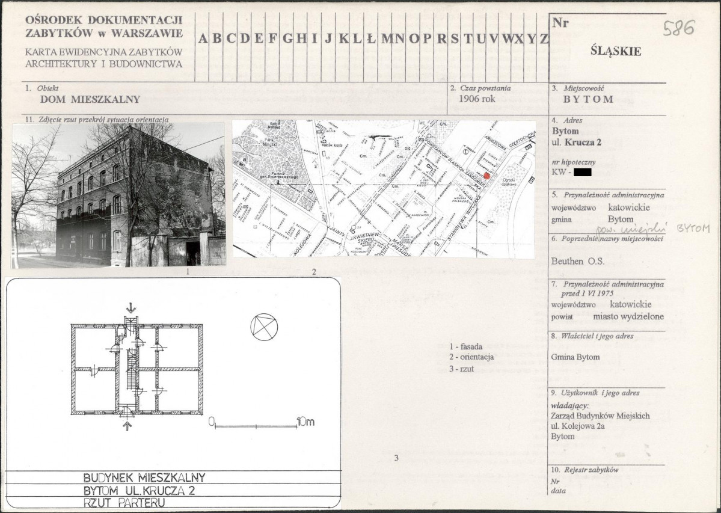This screenshot has height=513, width=721.
Task: Click the handwritten 'pow. miejski BYTOM' note
Action: tap(653, 229)
